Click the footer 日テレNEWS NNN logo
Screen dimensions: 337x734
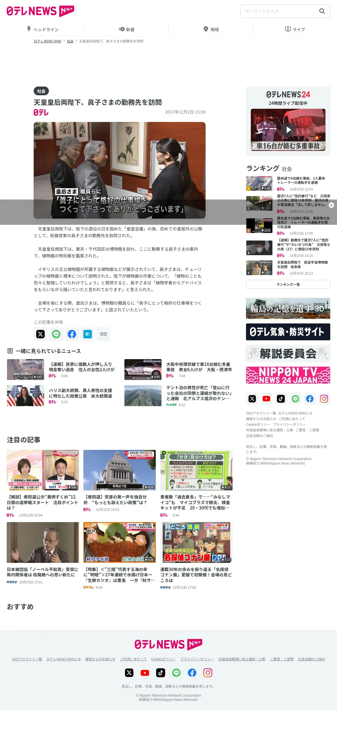168,644
